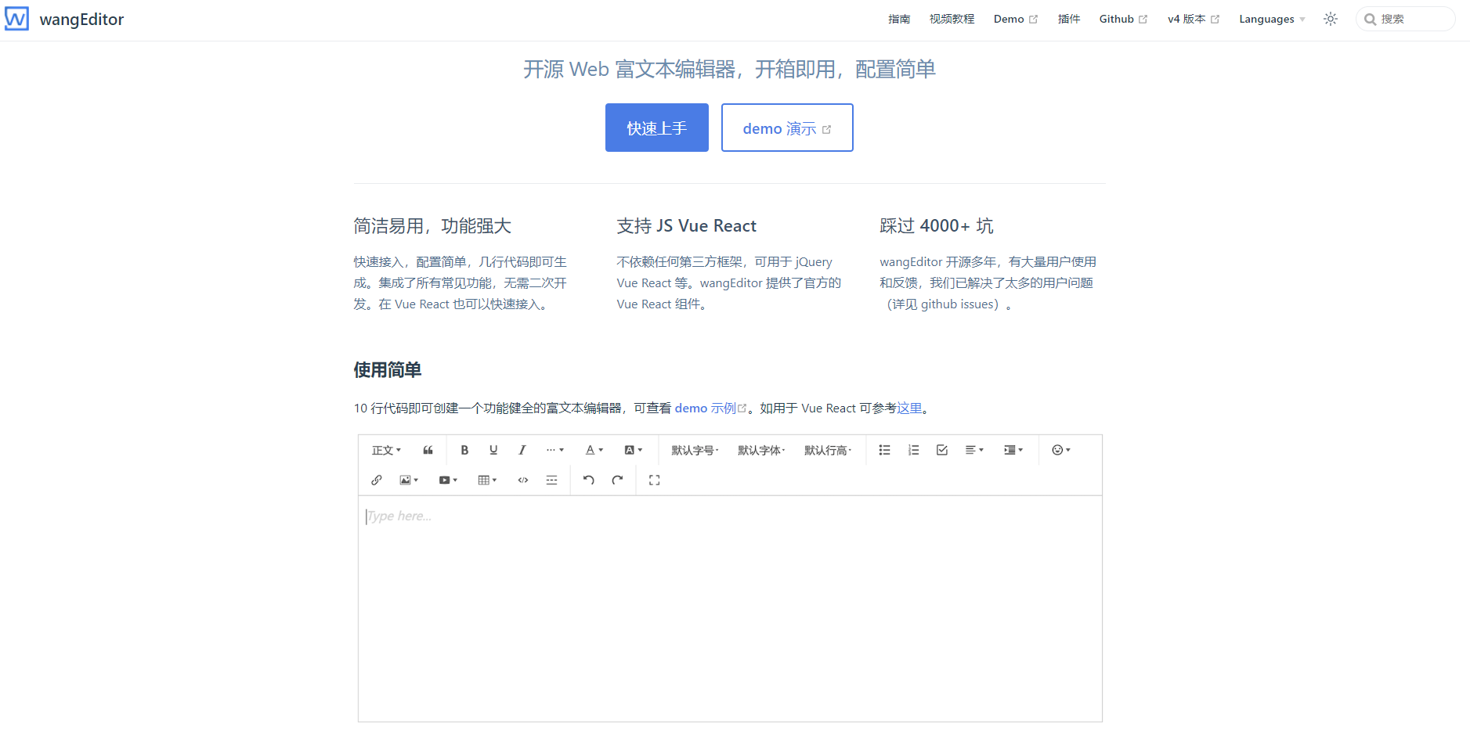Toggle italic formatting
This screenshot has width=1470, height=734.
coord(522,450)
